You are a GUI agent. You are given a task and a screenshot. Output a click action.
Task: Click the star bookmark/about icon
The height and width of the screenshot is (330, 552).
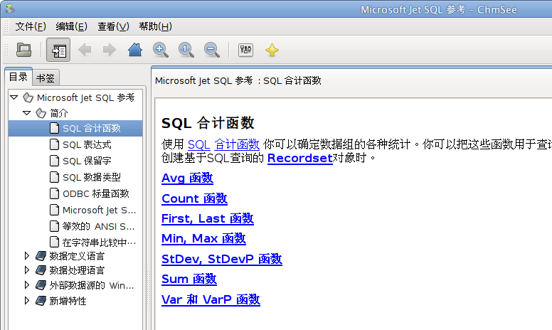coord(272,50)
